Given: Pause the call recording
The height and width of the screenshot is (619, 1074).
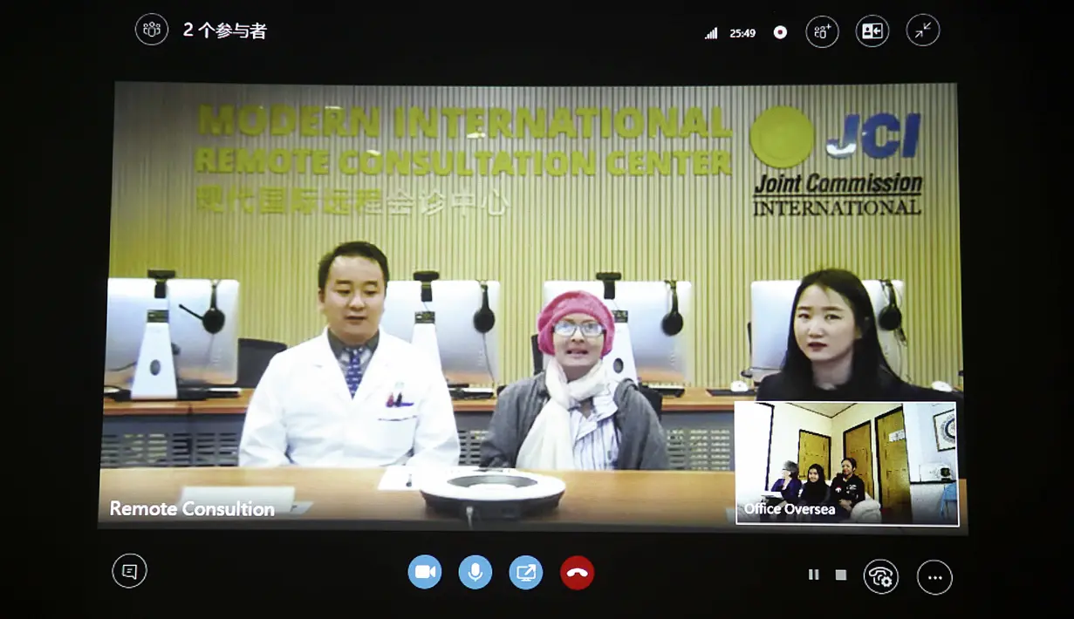Looking at the screenshot, I should click(812, 574).
